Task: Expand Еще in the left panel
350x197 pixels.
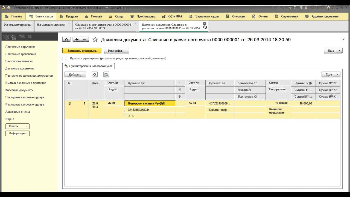Action: pos(10,119)
